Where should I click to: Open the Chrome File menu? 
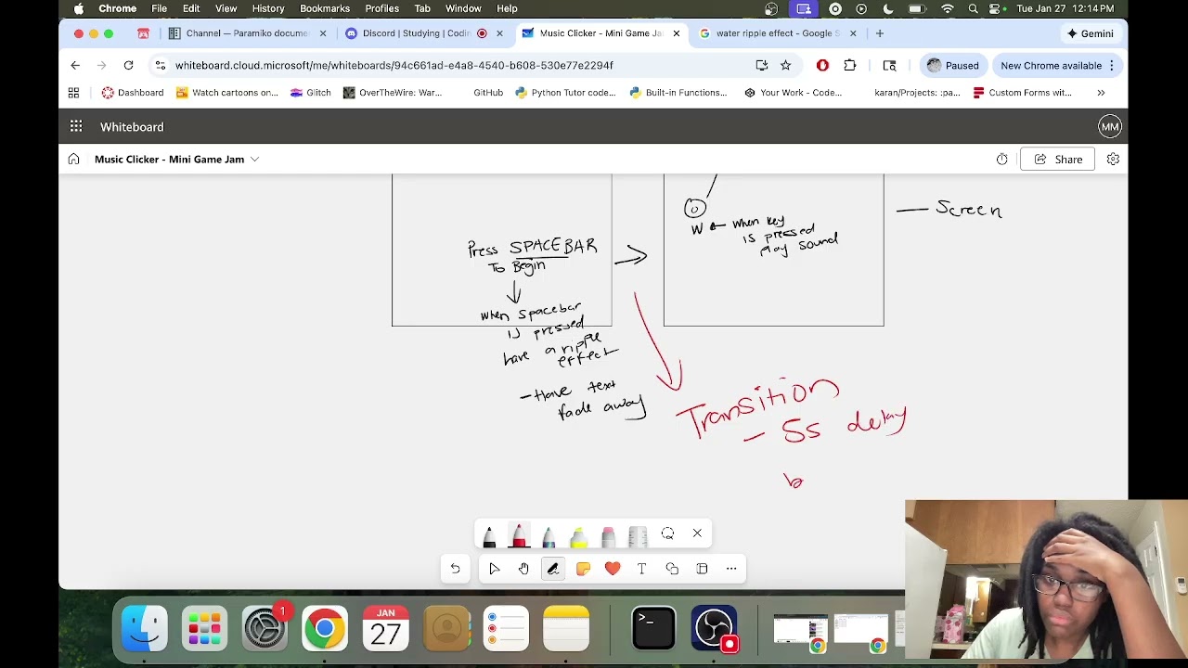159,8
